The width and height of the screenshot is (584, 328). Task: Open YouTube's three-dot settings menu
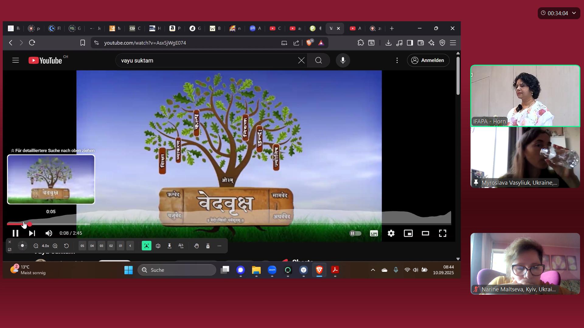click(x=397, y=60)
